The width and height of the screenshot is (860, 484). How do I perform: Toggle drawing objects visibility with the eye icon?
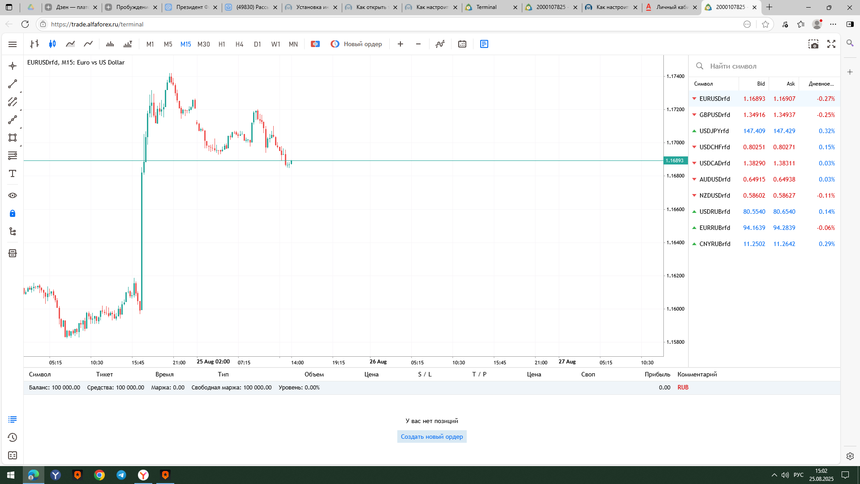[13, 195]
